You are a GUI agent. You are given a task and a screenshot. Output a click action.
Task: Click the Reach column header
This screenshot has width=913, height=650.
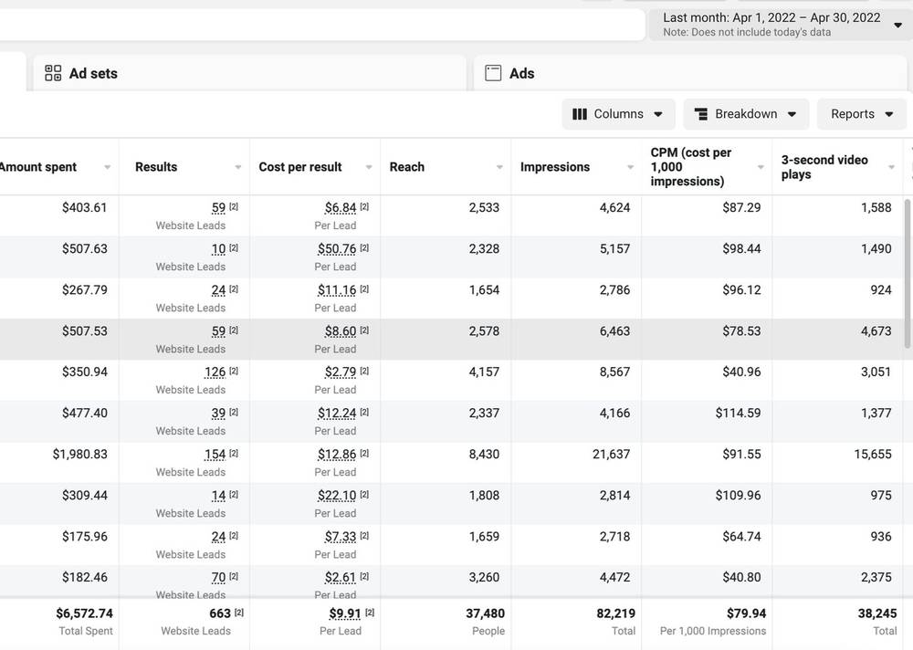tap(407, 167)
